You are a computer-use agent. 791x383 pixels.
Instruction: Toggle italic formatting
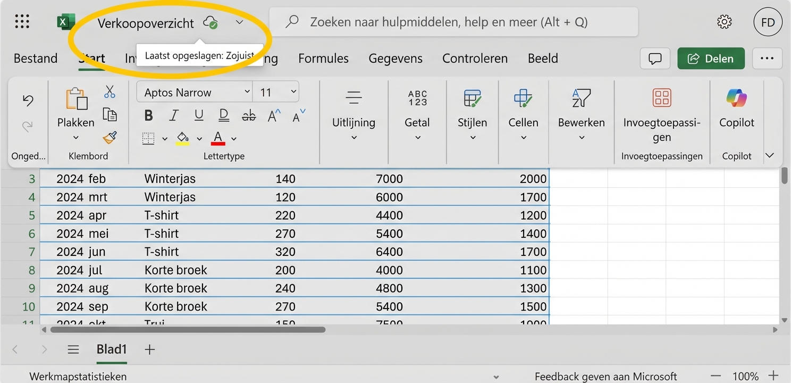(x=174, y=115)
